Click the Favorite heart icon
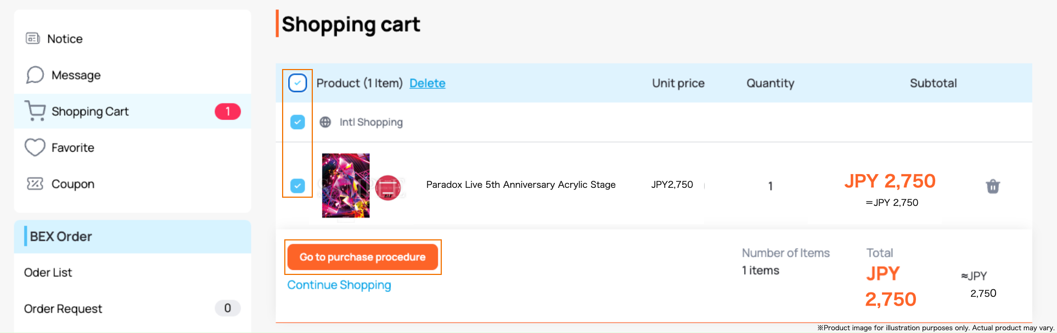Screen dimensions: 1057x333 35,147
